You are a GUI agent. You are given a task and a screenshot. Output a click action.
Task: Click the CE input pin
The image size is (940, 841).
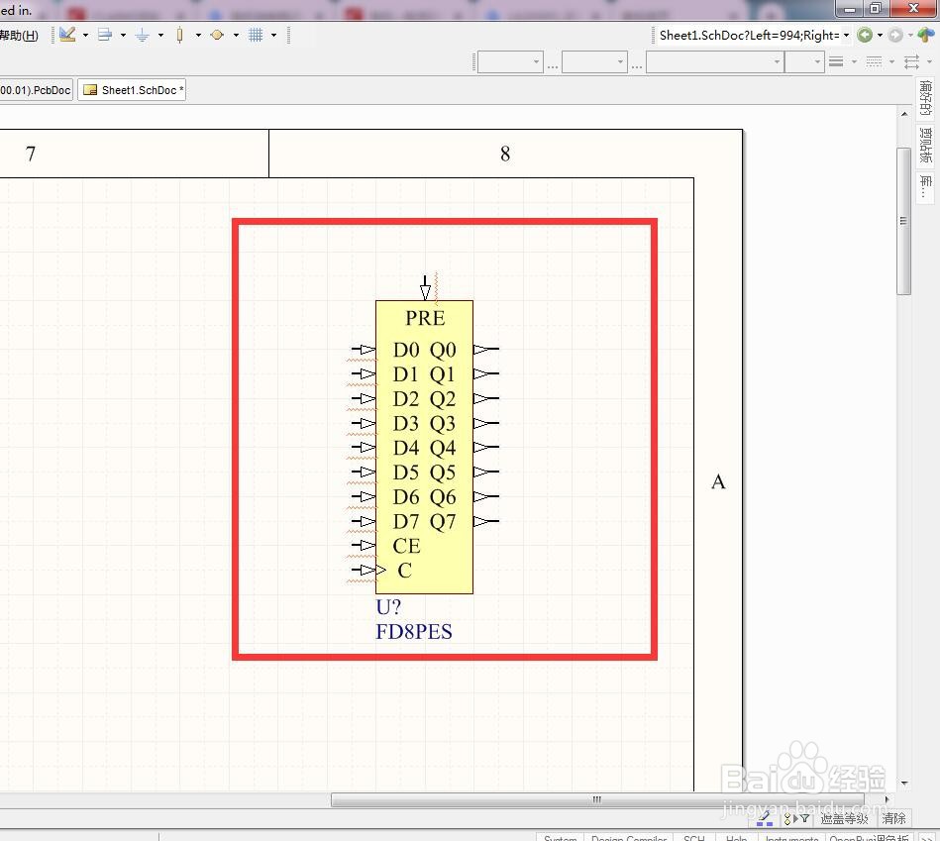click(364, 545)
